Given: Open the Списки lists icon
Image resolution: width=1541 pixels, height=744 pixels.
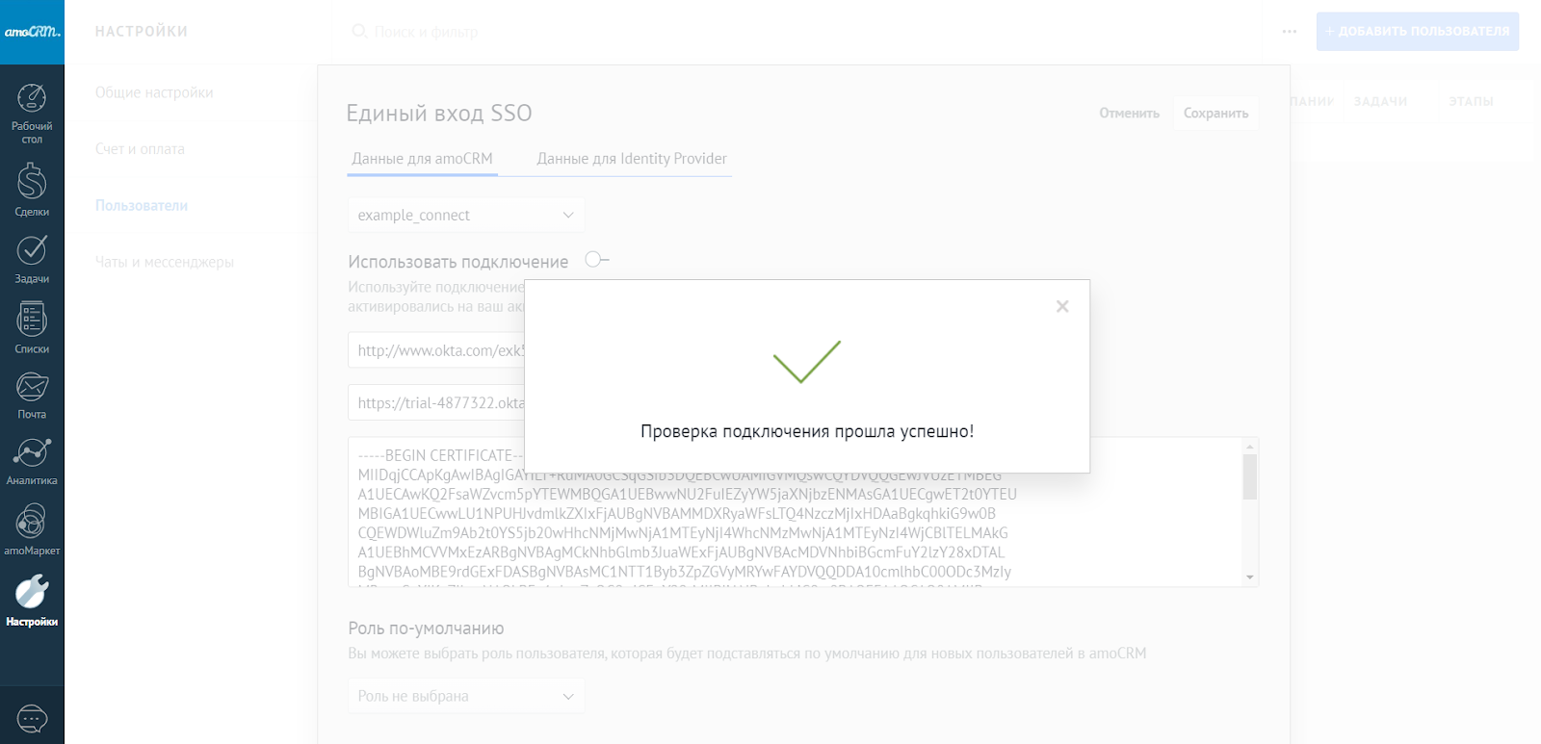Looking at the screenshot, I should click(x=32, y=320).
